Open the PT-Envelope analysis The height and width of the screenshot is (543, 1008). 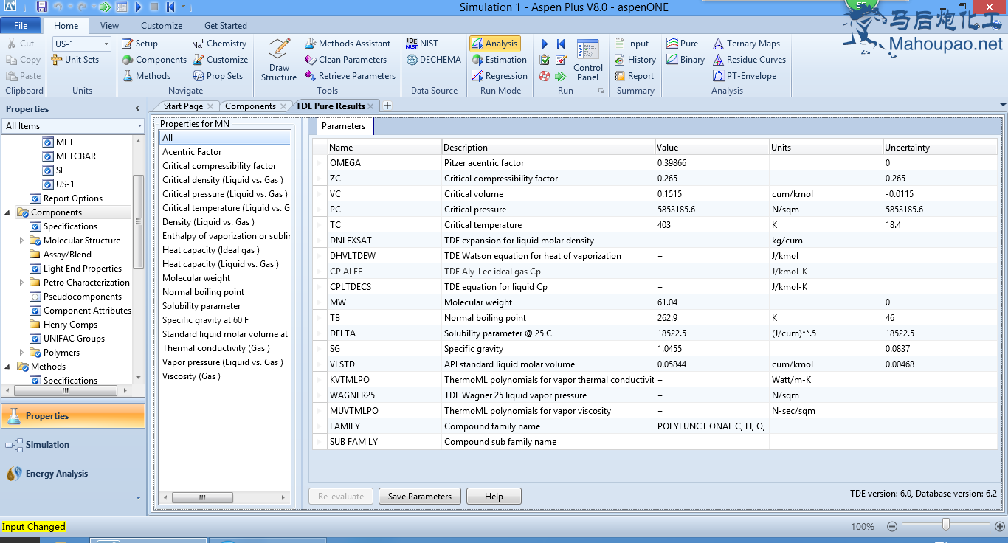pyautogui.click(x=744, y=76)
